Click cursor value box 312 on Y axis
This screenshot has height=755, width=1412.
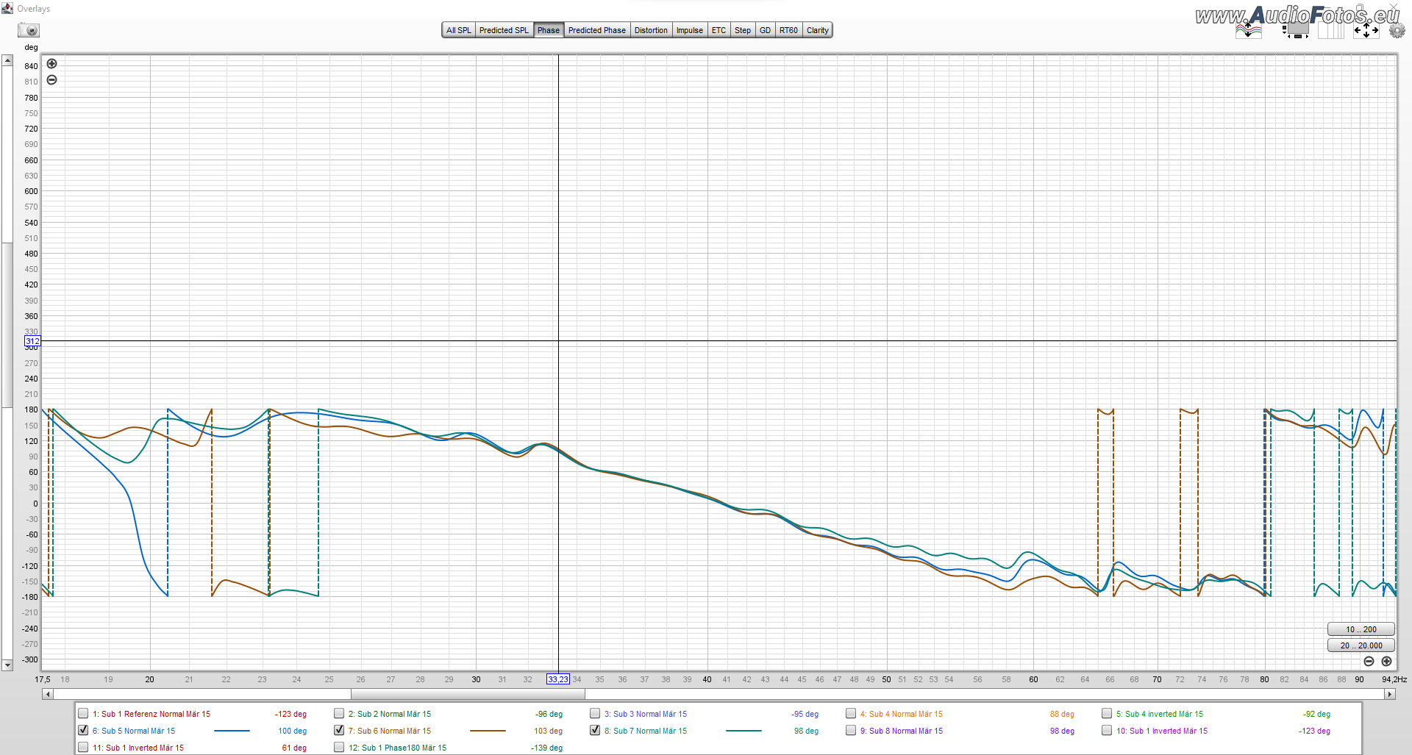coord(32,341)
